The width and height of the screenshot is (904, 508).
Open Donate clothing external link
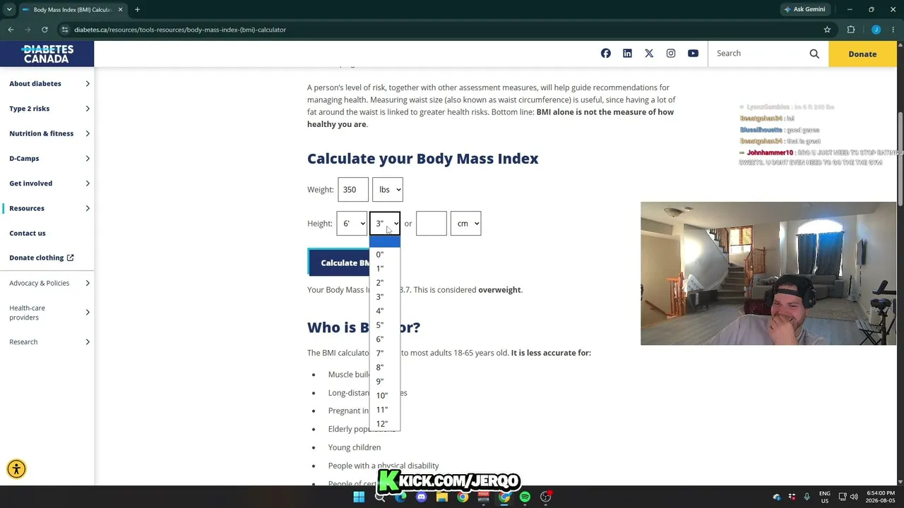(41, 258)
